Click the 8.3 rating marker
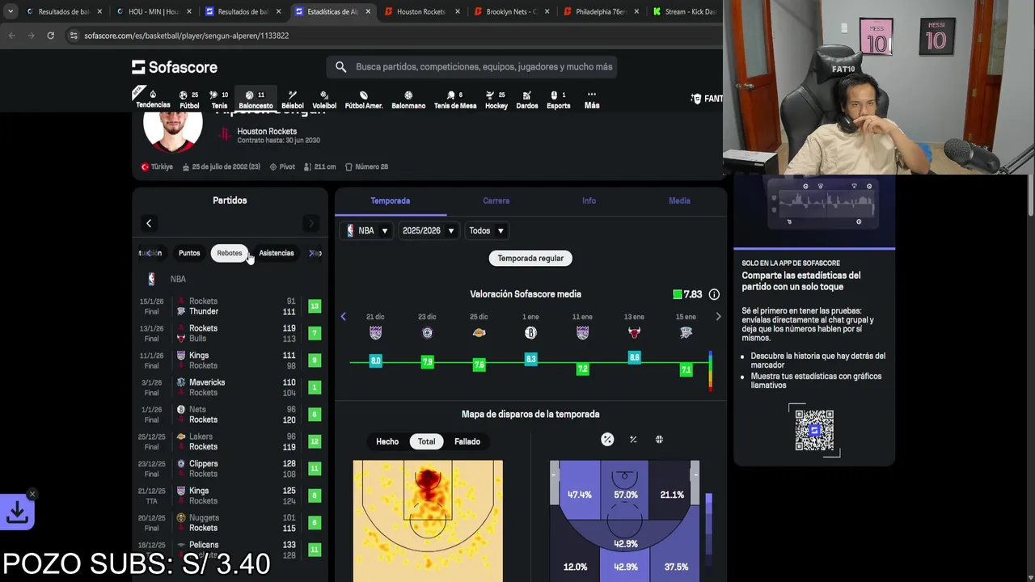 point(530,358)
